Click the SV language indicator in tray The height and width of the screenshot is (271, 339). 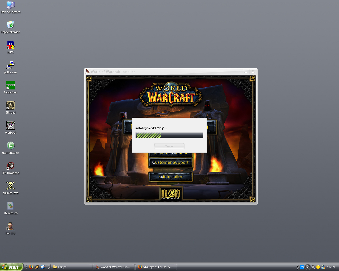pos(302,267)
